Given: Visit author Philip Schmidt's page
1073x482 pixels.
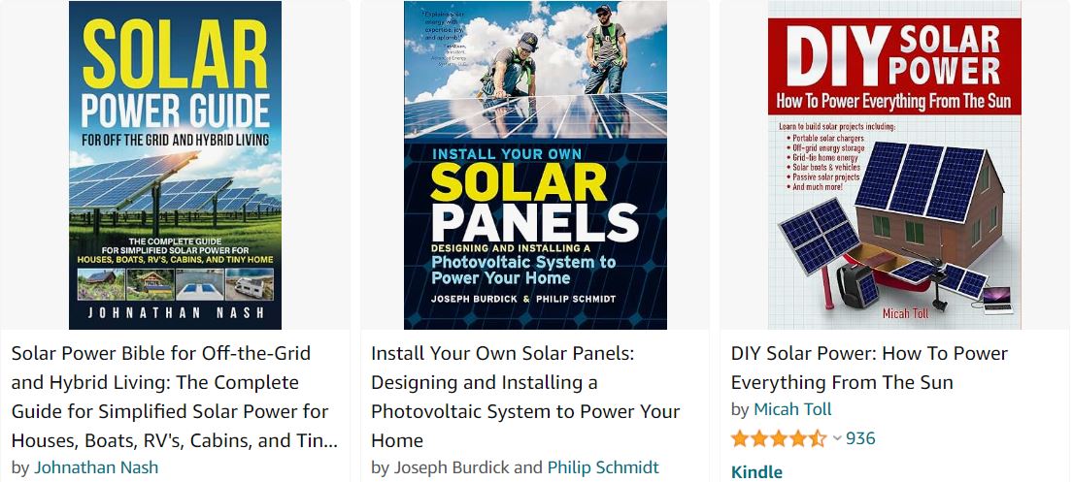Looking at the screenshot, I should [x=603, y=467].
